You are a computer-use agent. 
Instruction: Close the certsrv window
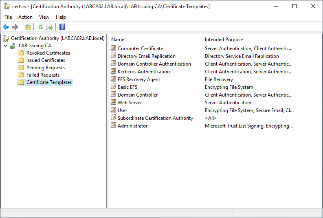(x=313, y=7)
